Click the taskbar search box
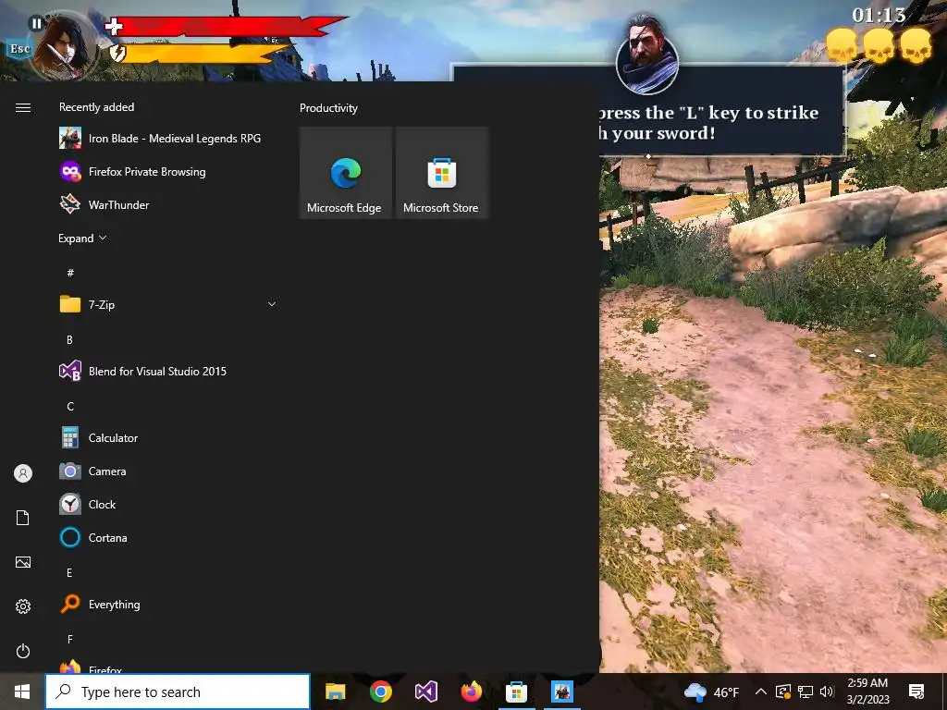This screenshot has height=710, width=947. 178,692
